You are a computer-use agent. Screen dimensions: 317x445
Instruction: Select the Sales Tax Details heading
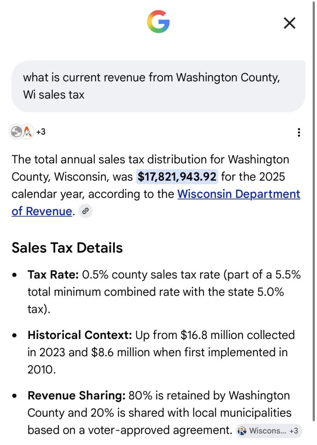67,248
